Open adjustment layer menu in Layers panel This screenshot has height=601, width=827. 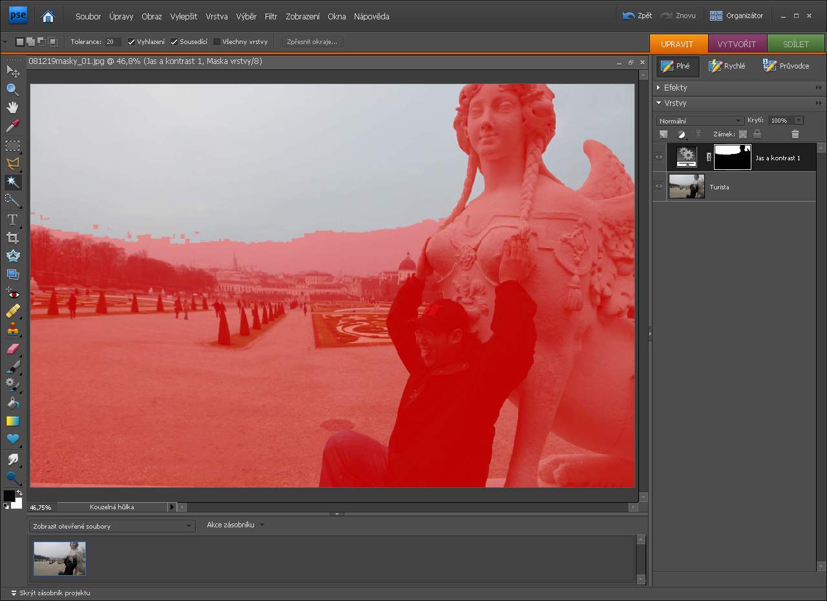pos(681,134)
